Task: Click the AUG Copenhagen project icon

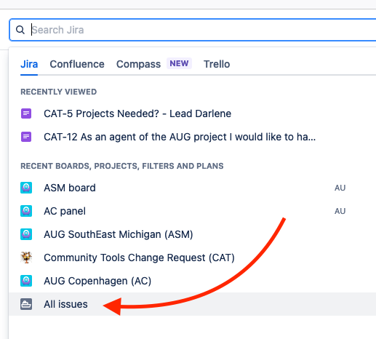Action: pyautogui.click(x=26, y=281)
